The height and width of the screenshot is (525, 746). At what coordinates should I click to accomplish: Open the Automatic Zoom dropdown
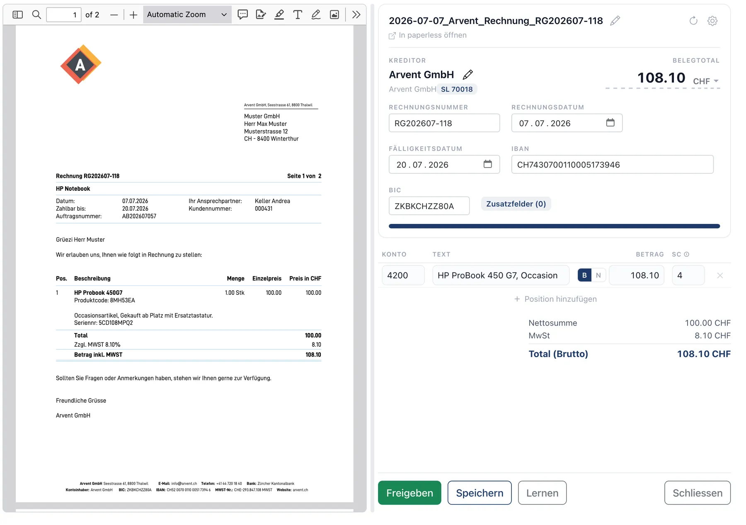[187, 15]
